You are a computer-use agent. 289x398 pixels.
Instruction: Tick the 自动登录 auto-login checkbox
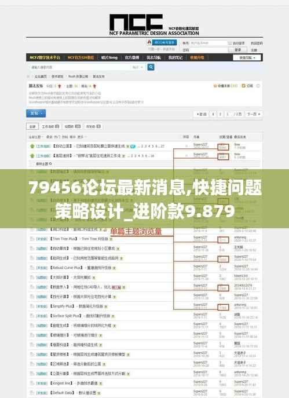[x=230, y=43]
